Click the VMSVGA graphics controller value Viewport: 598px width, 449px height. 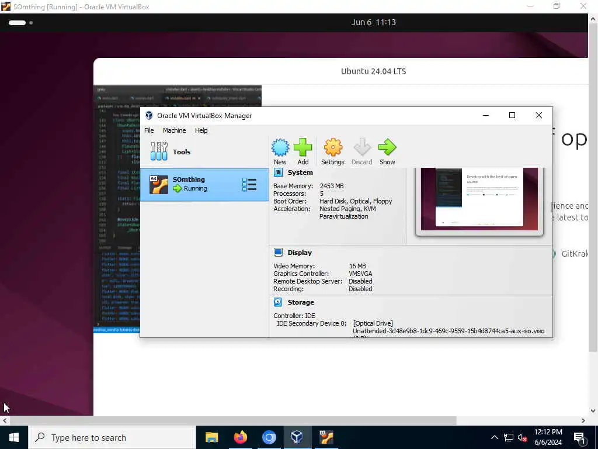pos(360,274)
